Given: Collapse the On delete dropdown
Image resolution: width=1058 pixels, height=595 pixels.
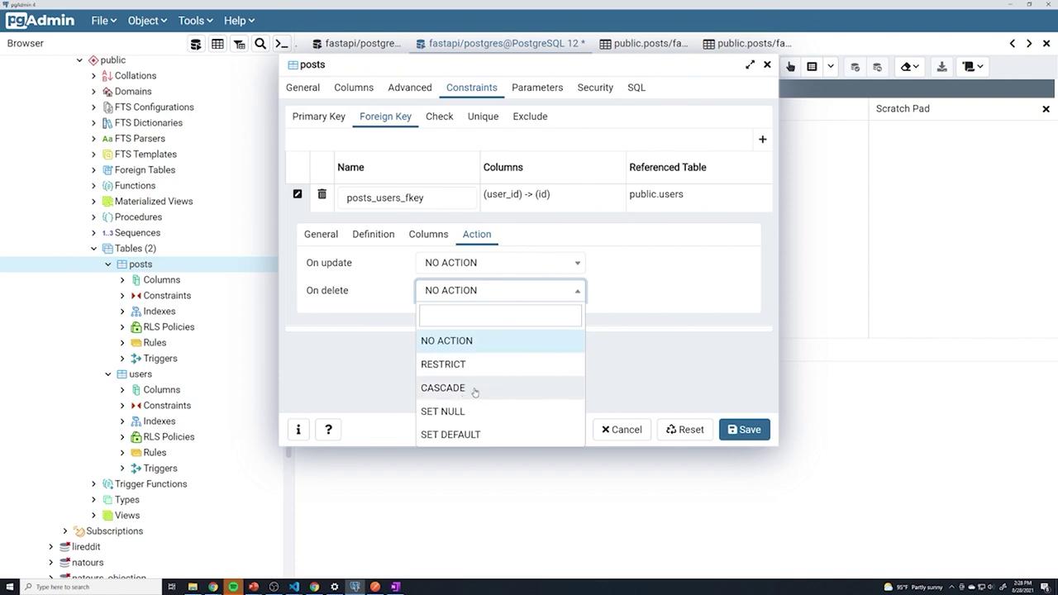Looking at the screenshot, I should pyautogui.click(x=500, y=291).
